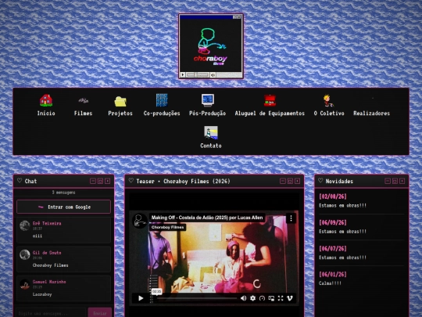Open the Pós-Produção computer monitor icon
422x317 pixels.
point(208,100)
